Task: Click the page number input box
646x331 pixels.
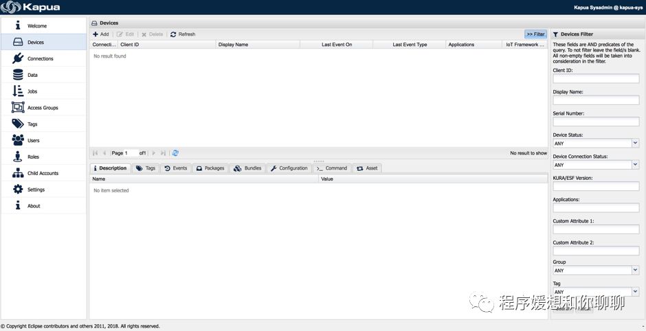Action: (x=131, y=153)
